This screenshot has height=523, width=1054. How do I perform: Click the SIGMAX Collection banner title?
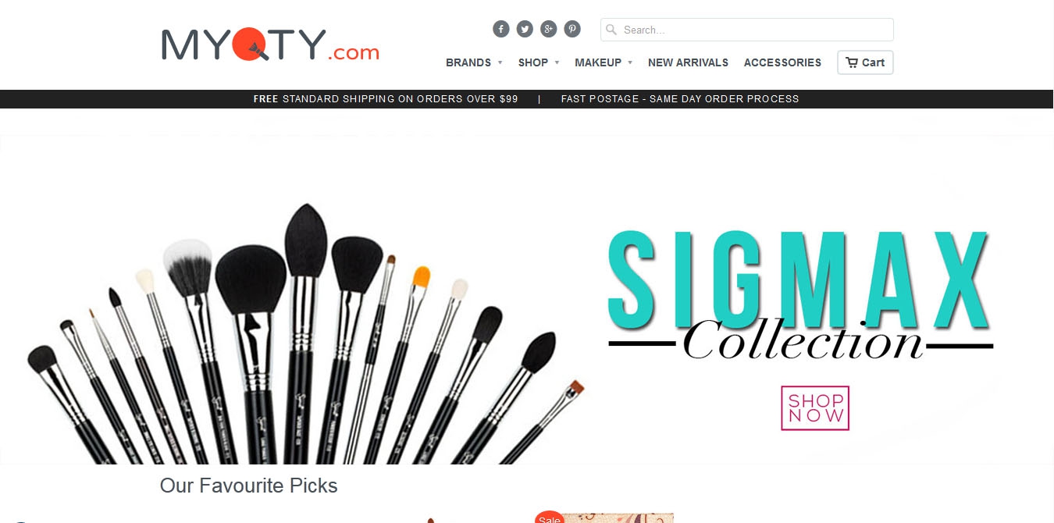pyautogui.click(x=800, y=295)
